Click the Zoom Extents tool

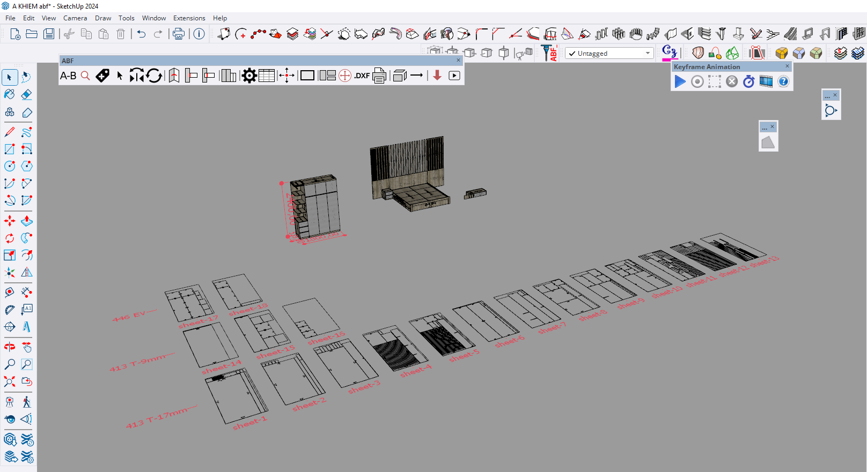10,381
